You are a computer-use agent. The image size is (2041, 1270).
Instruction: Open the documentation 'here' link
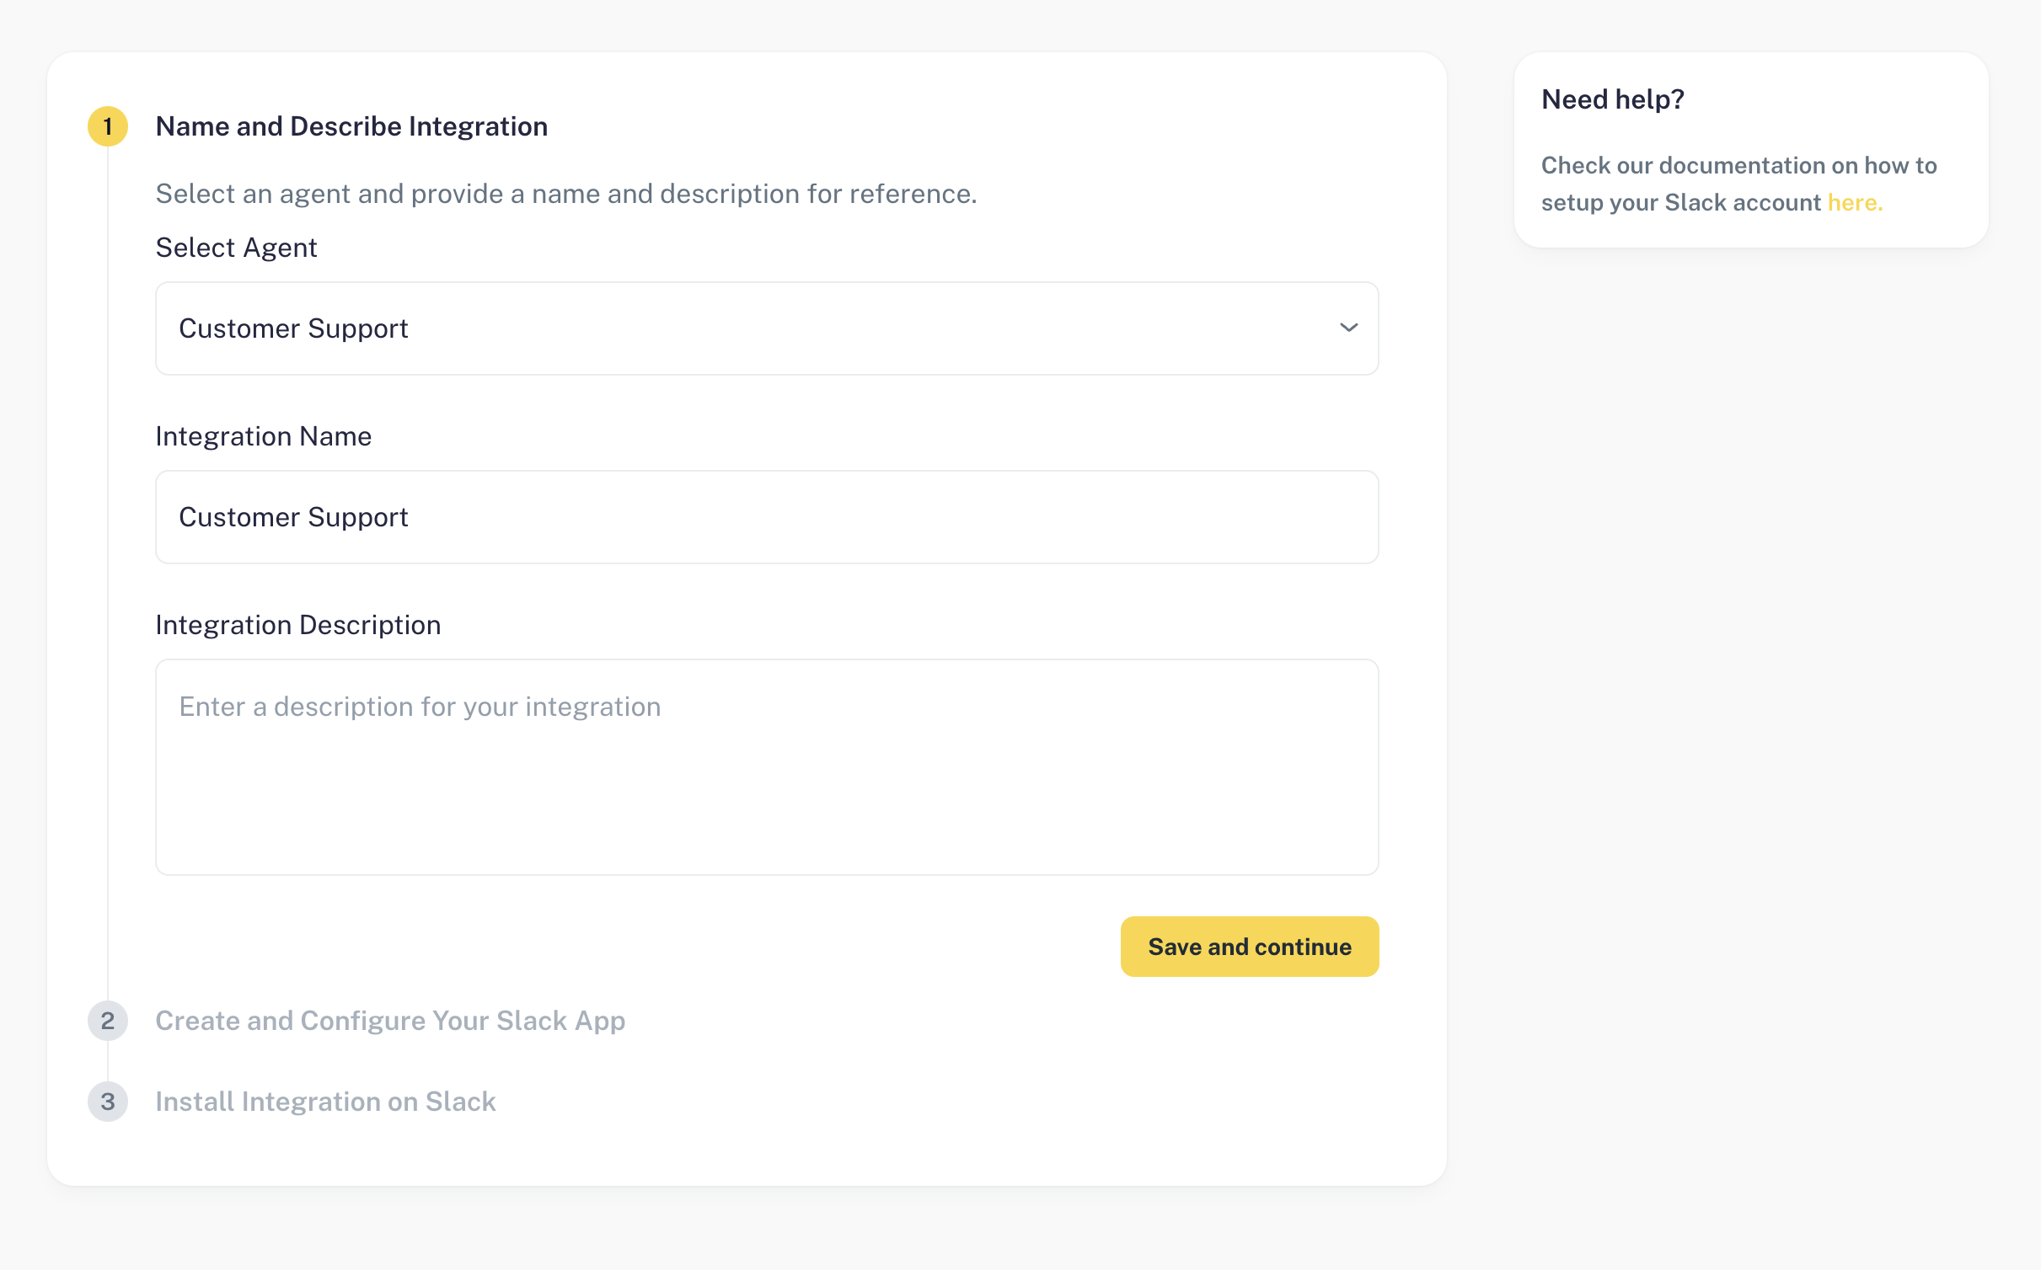click(1854, 203)
